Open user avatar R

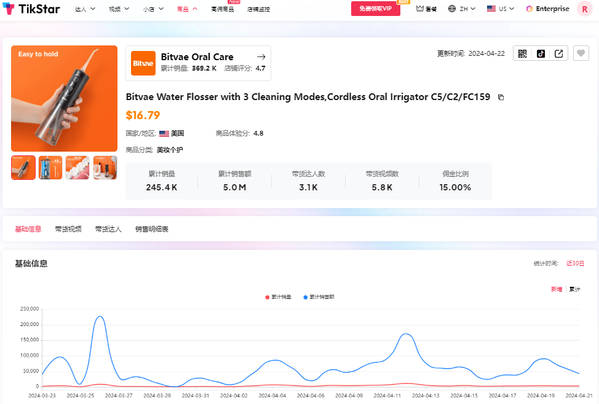tap(584, 9)
